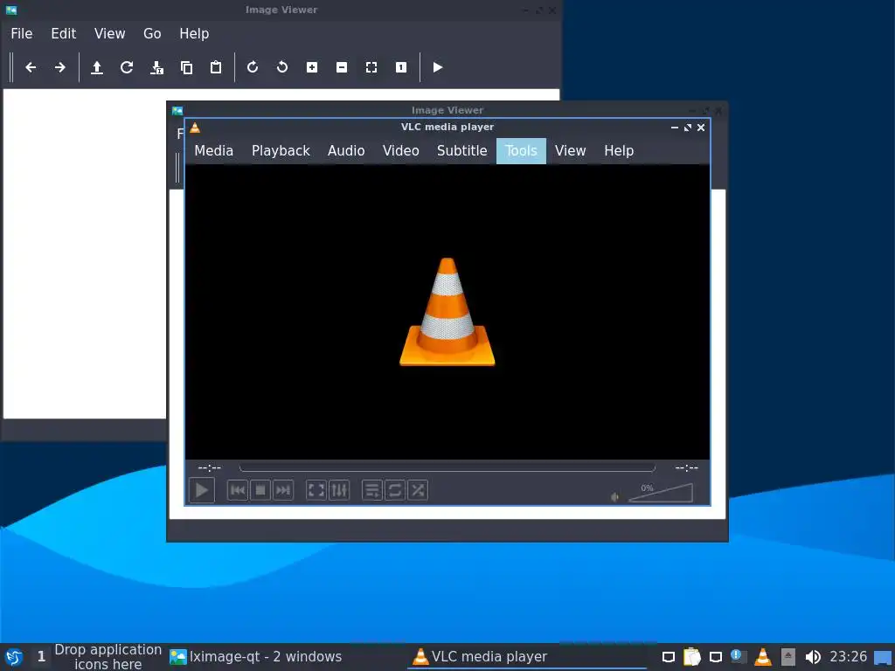
Task: Open VLC Media menu
Action: click(x=213, y=150)
